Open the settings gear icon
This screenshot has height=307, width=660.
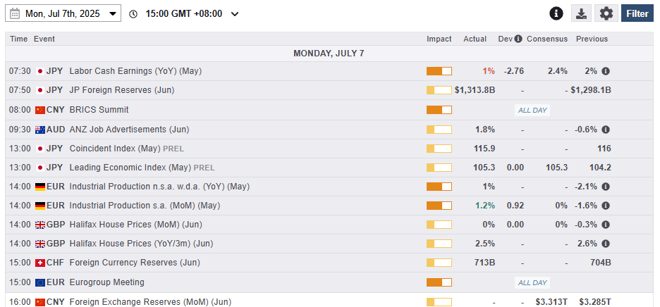click(x=606, y=13)
